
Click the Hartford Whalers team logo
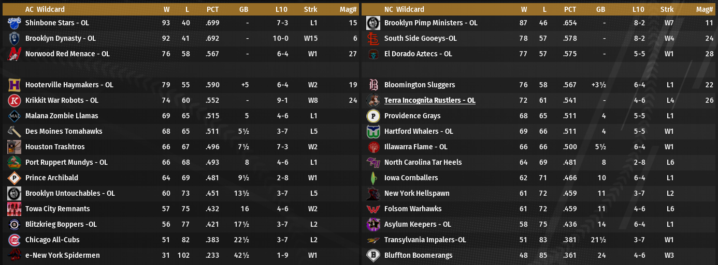pos(374,132)
